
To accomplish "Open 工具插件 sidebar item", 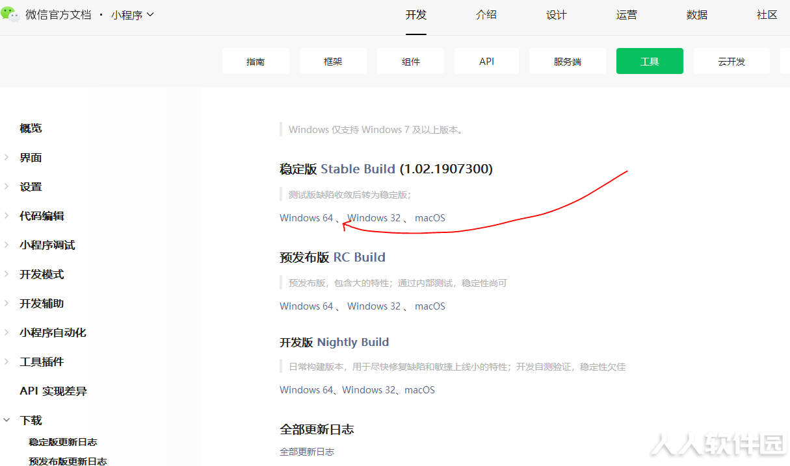I will click(42, 362).
